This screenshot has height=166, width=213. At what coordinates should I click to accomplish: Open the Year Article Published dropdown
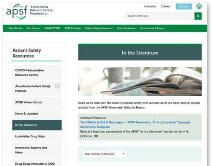(x=105, y=154)
